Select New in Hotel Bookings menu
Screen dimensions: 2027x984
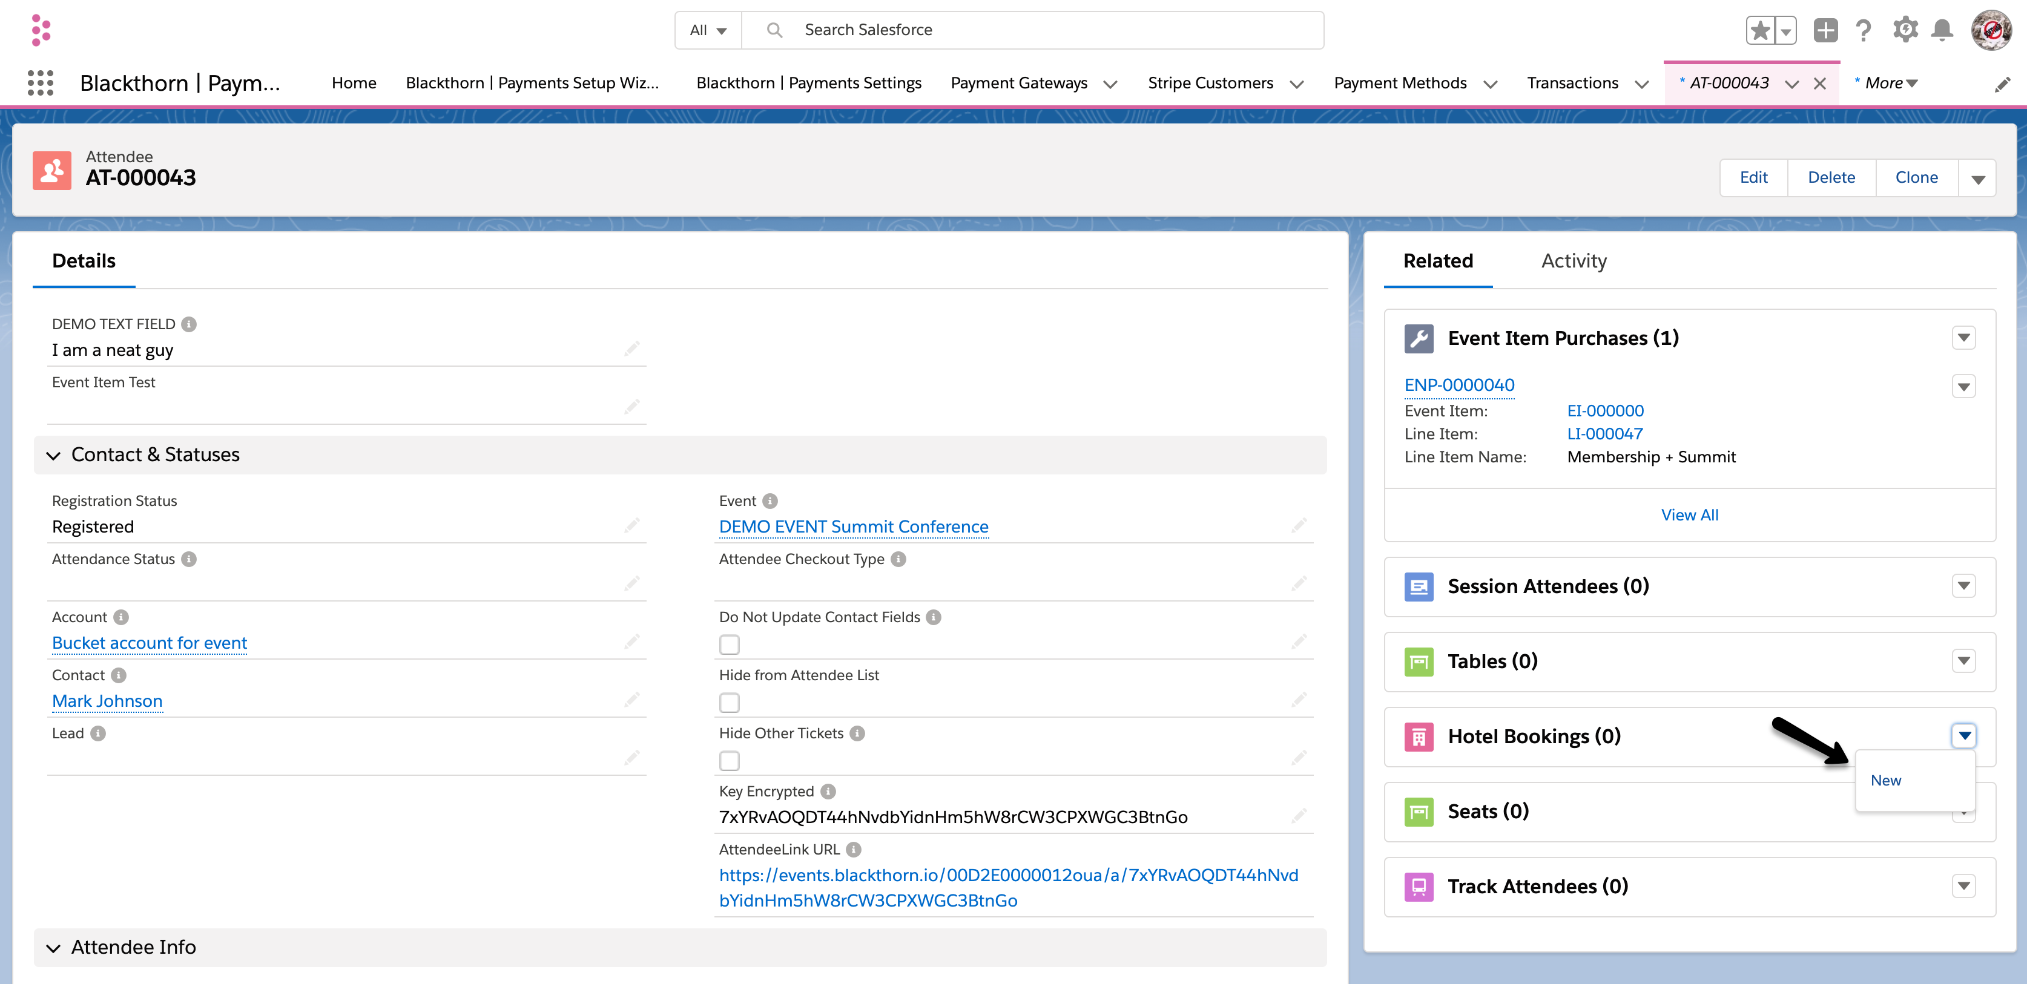coord(1885,780)
